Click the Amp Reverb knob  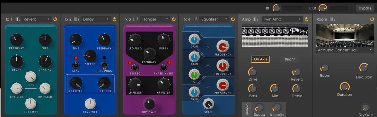297,72
